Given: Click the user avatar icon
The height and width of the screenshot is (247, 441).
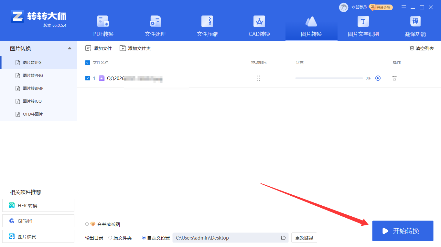Looking at the screenshot, I should [344, 7].
